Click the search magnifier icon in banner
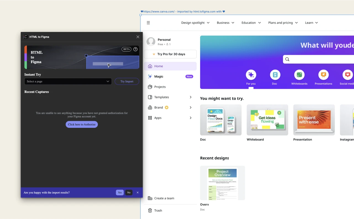354x219 pixels. pos(287,59)
